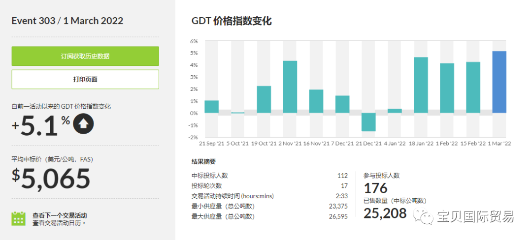Click the 最小供应量 value 23,375
The image size is (532, 240).
[338, 206]
